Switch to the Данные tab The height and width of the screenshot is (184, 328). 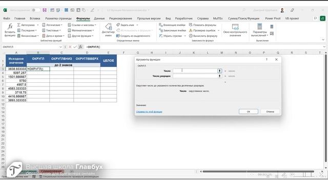coord(99,18)
